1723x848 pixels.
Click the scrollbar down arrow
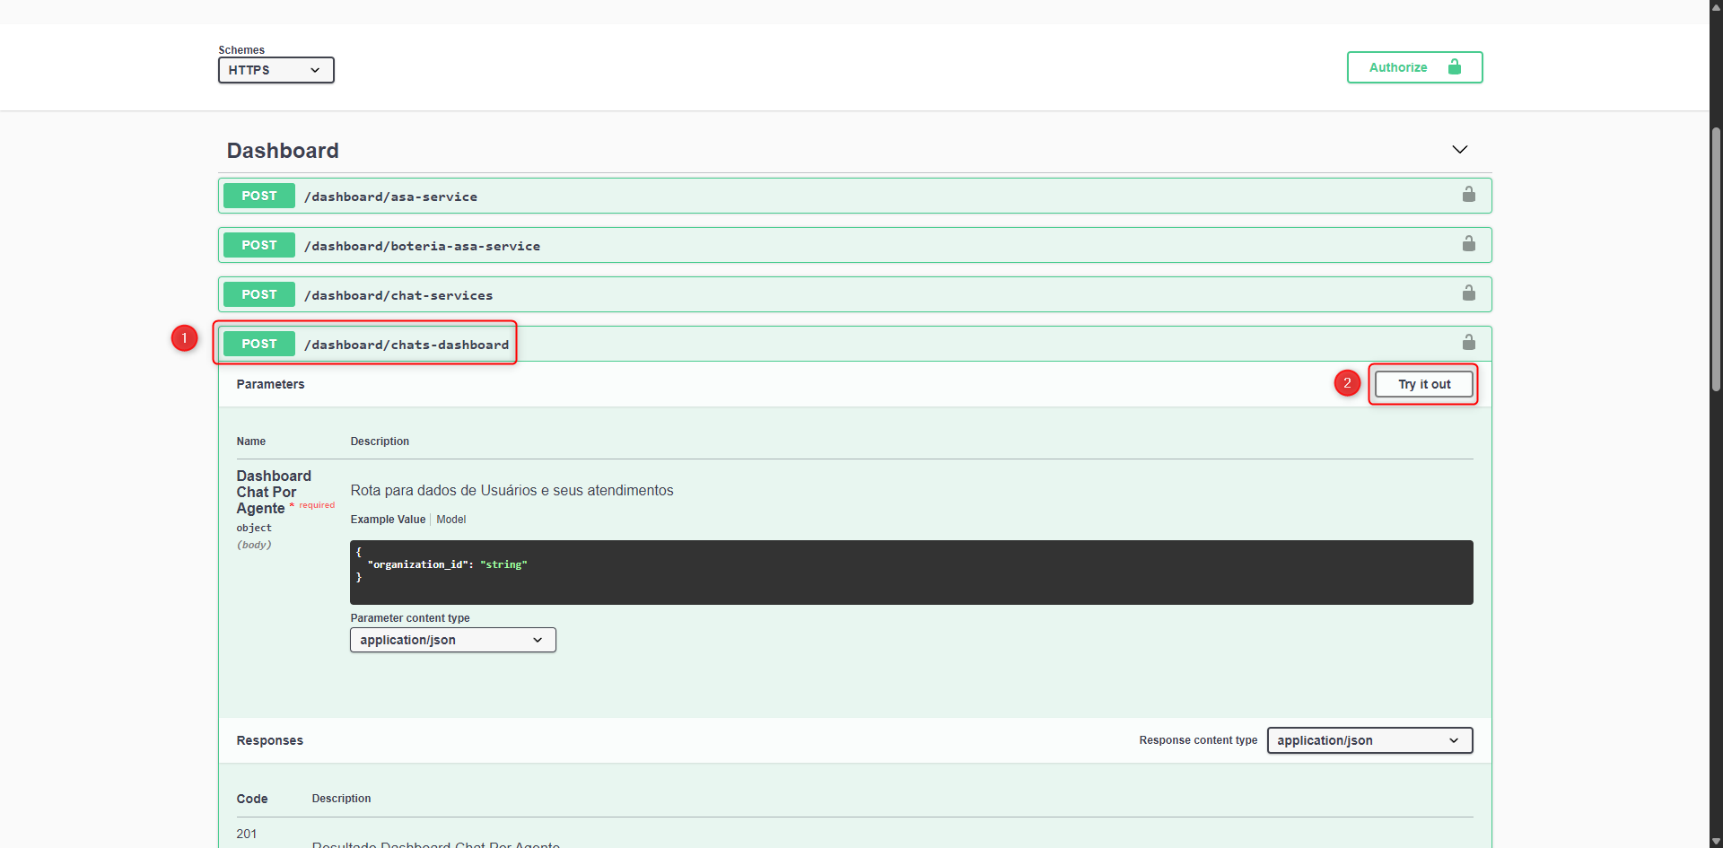coord(1715,840)
